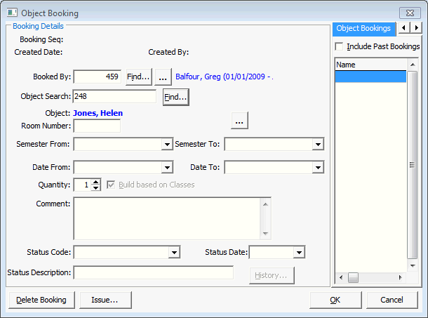The height and width of the screenshot is (318, 428).
Task: Show previous tab with left arrow
Action: (x=404, y=28)
